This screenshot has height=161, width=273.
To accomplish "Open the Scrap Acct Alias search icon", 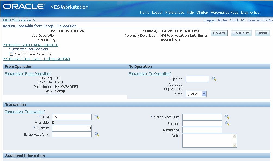I will point(97,134).
